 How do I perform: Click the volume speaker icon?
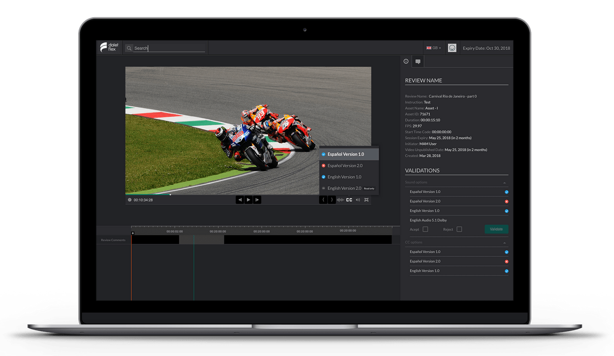point(358,200)
